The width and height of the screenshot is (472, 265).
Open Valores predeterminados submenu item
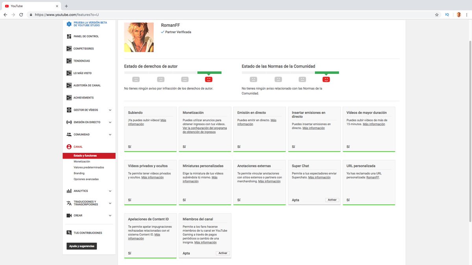click(89, 167)
